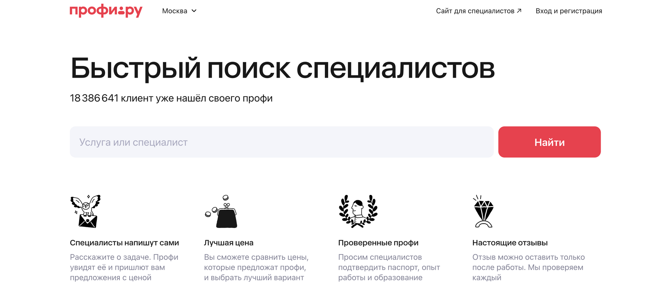Image resolution: width=670 pixels, height=286 pixels.
Task: Click the profi.ru logo
Action: (x=106, y=11)
